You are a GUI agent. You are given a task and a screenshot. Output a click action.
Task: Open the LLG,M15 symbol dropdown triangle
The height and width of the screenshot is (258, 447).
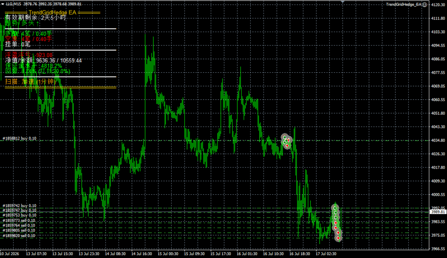coord(3,4)
